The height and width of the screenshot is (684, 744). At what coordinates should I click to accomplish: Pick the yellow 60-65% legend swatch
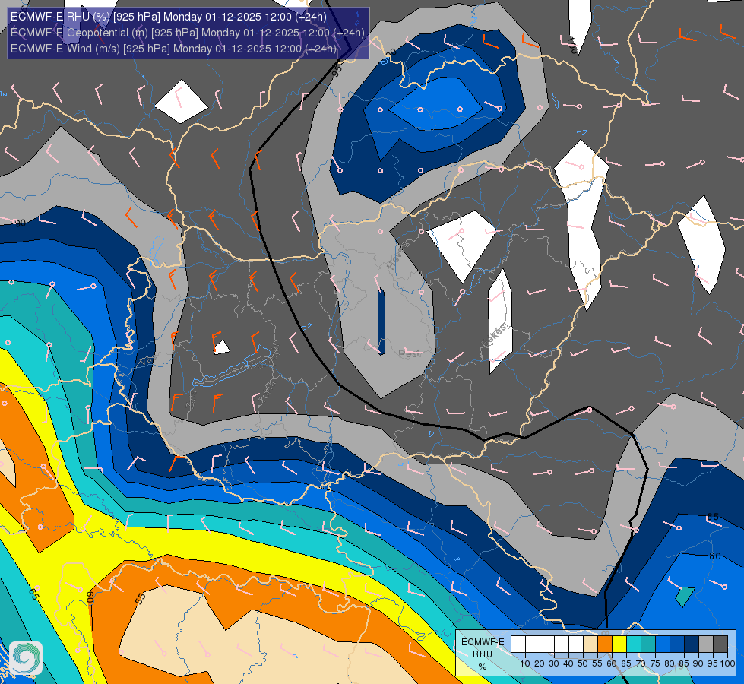(x=619, y=644)
